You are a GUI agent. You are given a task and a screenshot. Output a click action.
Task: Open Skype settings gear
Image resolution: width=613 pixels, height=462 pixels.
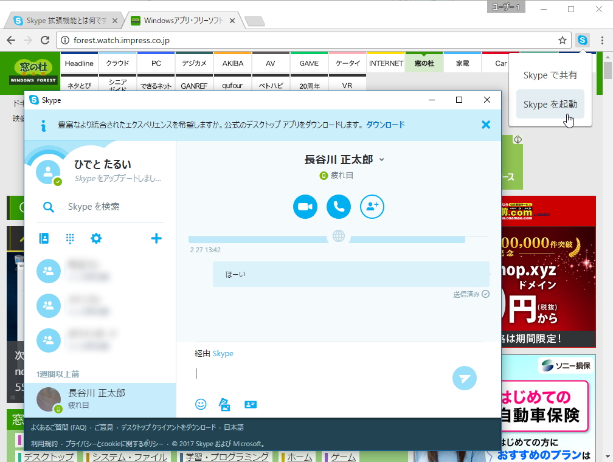[96, 238]
